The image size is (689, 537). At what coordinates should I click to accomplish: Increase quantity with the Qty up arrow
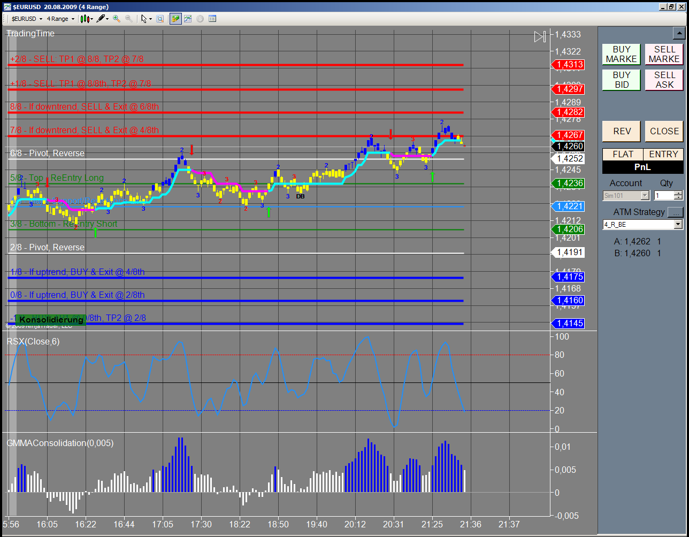pyautogui.click(x=678, y=193)
